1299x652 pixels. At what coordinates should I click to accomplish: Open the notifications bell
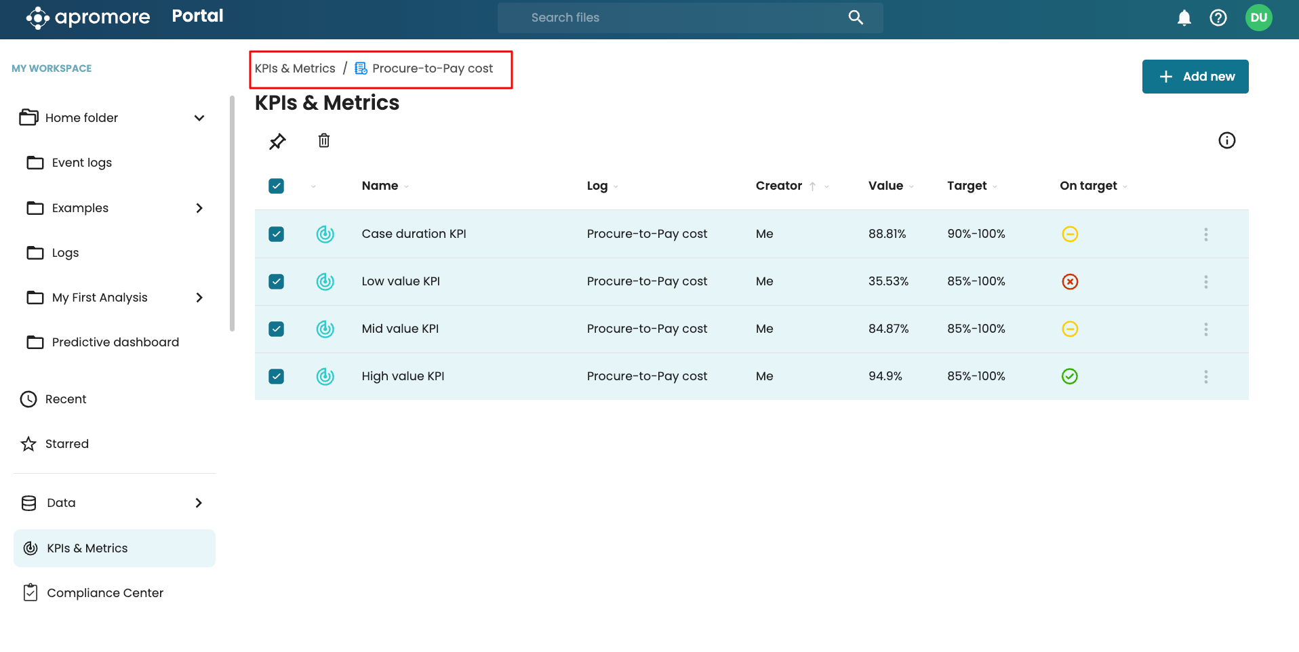click(1184, 18)
